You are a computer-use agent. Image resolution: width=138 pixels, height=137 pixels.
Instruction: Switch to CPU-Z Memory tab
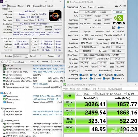point(21,6)
